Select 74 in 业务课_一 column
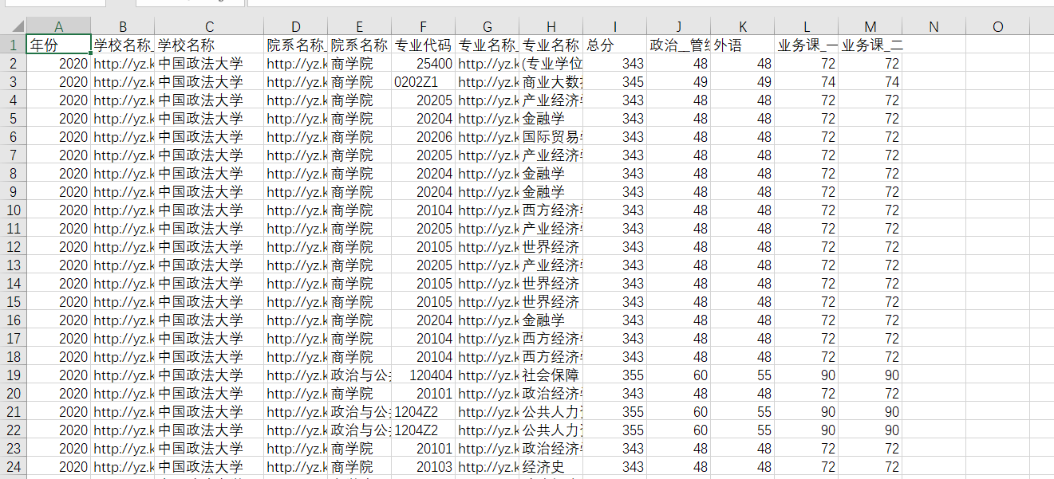Image resolution: width=1054 pixels, height=479 pixels. 807,81
